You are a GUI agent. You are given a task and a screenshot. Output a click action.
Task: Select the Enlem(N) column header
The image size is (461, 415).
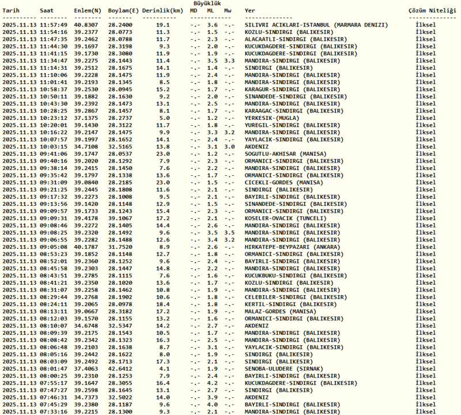86,11
